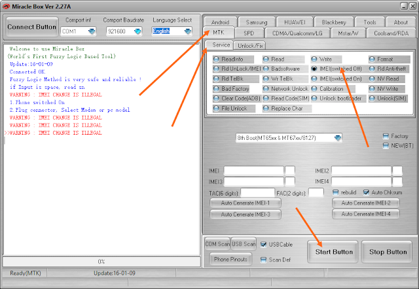Toggle the rebuild checkbox
The height and width of the screenshot is (289, 419).
(x=336, y=192)
